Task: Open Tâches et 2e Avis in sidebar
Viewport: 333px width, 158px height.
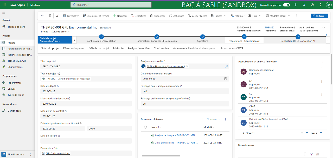Action: coord(17,61)
